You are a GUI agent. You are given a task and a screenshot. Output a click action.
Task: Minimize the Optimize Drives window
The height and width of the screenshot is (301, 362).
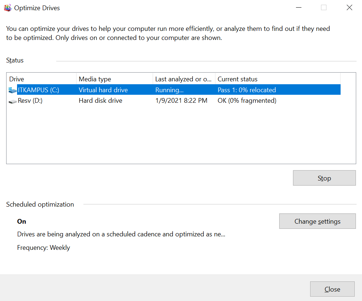pyautogui.click(x=299, y=7)
